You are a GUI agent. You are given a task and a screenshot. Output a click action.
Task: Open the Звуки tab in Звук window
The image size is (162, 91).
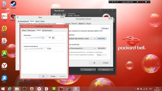pos(37,21)
